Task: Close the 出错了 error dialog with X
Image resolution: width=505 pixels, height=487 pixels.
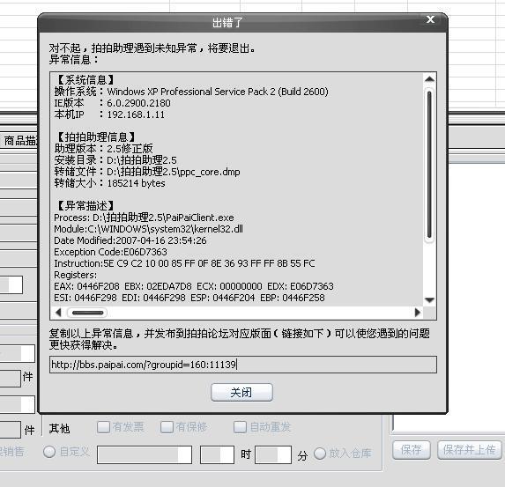Action: [430, 19]
